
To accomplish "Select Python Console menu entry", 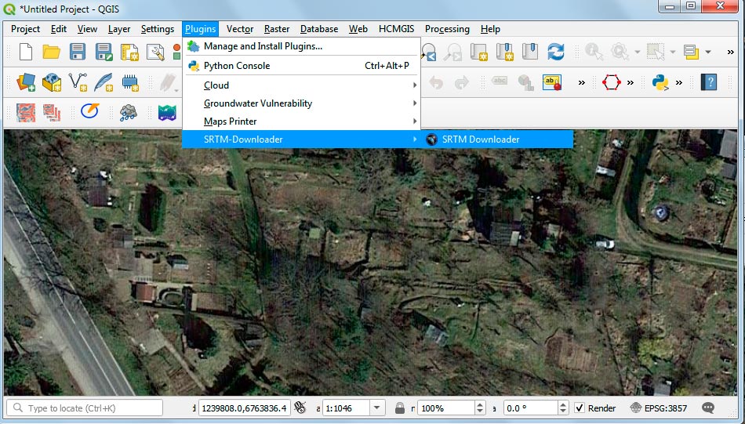I will tap(301, 66).
